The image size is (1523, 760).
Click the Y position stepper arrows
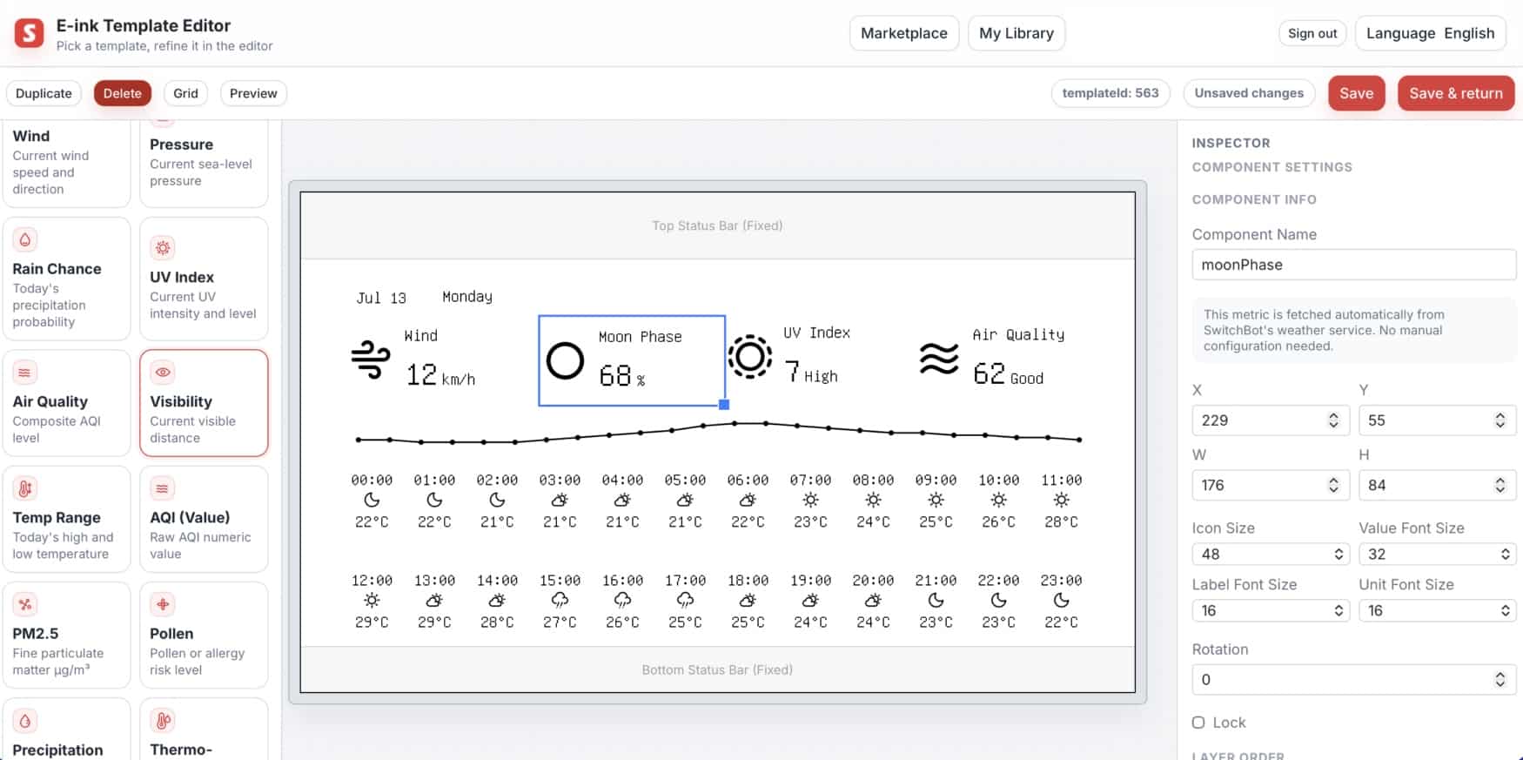(1500, 420)
